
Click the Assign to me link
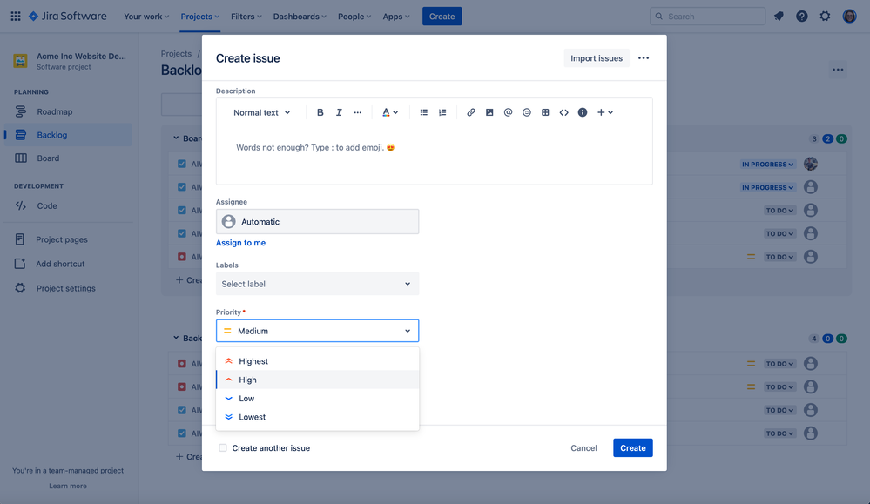click(241, 243)
